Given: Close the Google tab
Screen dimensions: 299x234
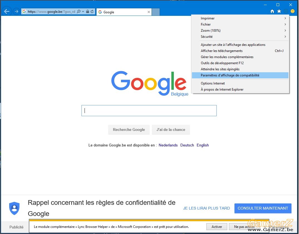Looking at the screenshot, I should pos(149,12).
